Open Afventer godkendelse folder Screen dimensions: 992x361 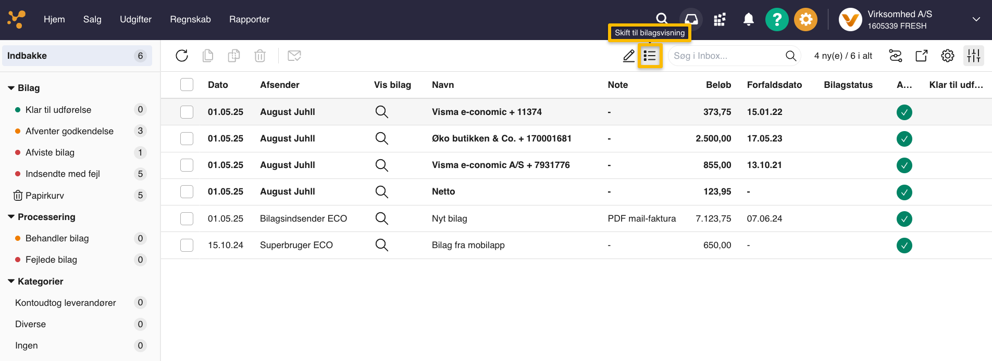click(x=69, y=131)
